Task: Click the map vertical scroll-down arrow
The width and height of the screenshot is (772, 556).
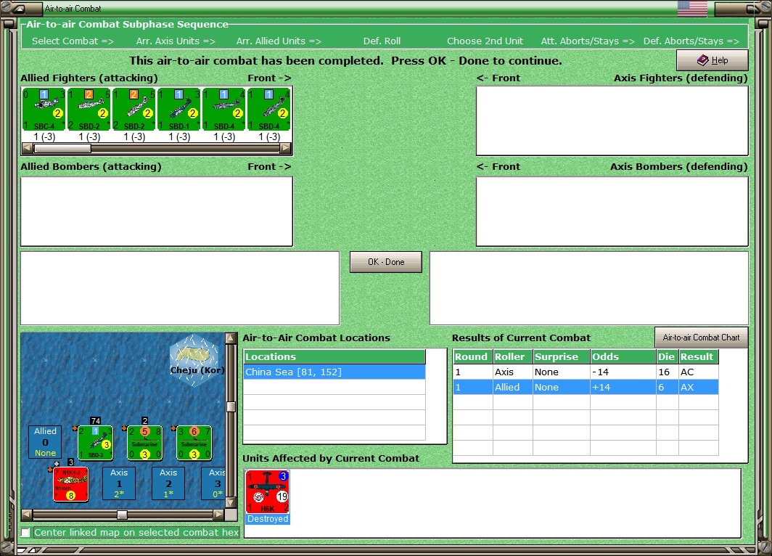Action: (231, 502)
